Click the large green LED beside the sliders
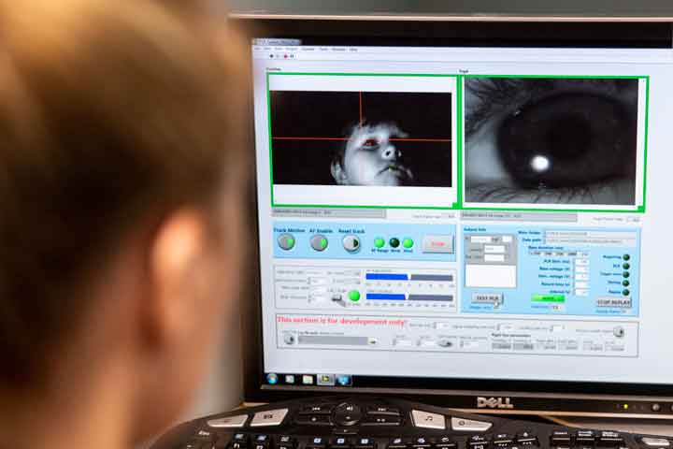 click(x=354, y=296)
